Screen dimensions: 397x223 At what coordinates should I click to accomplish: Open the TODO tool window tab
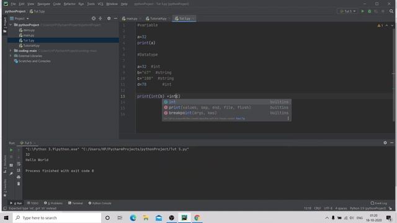pyautogui.click(x=32, y=203)
